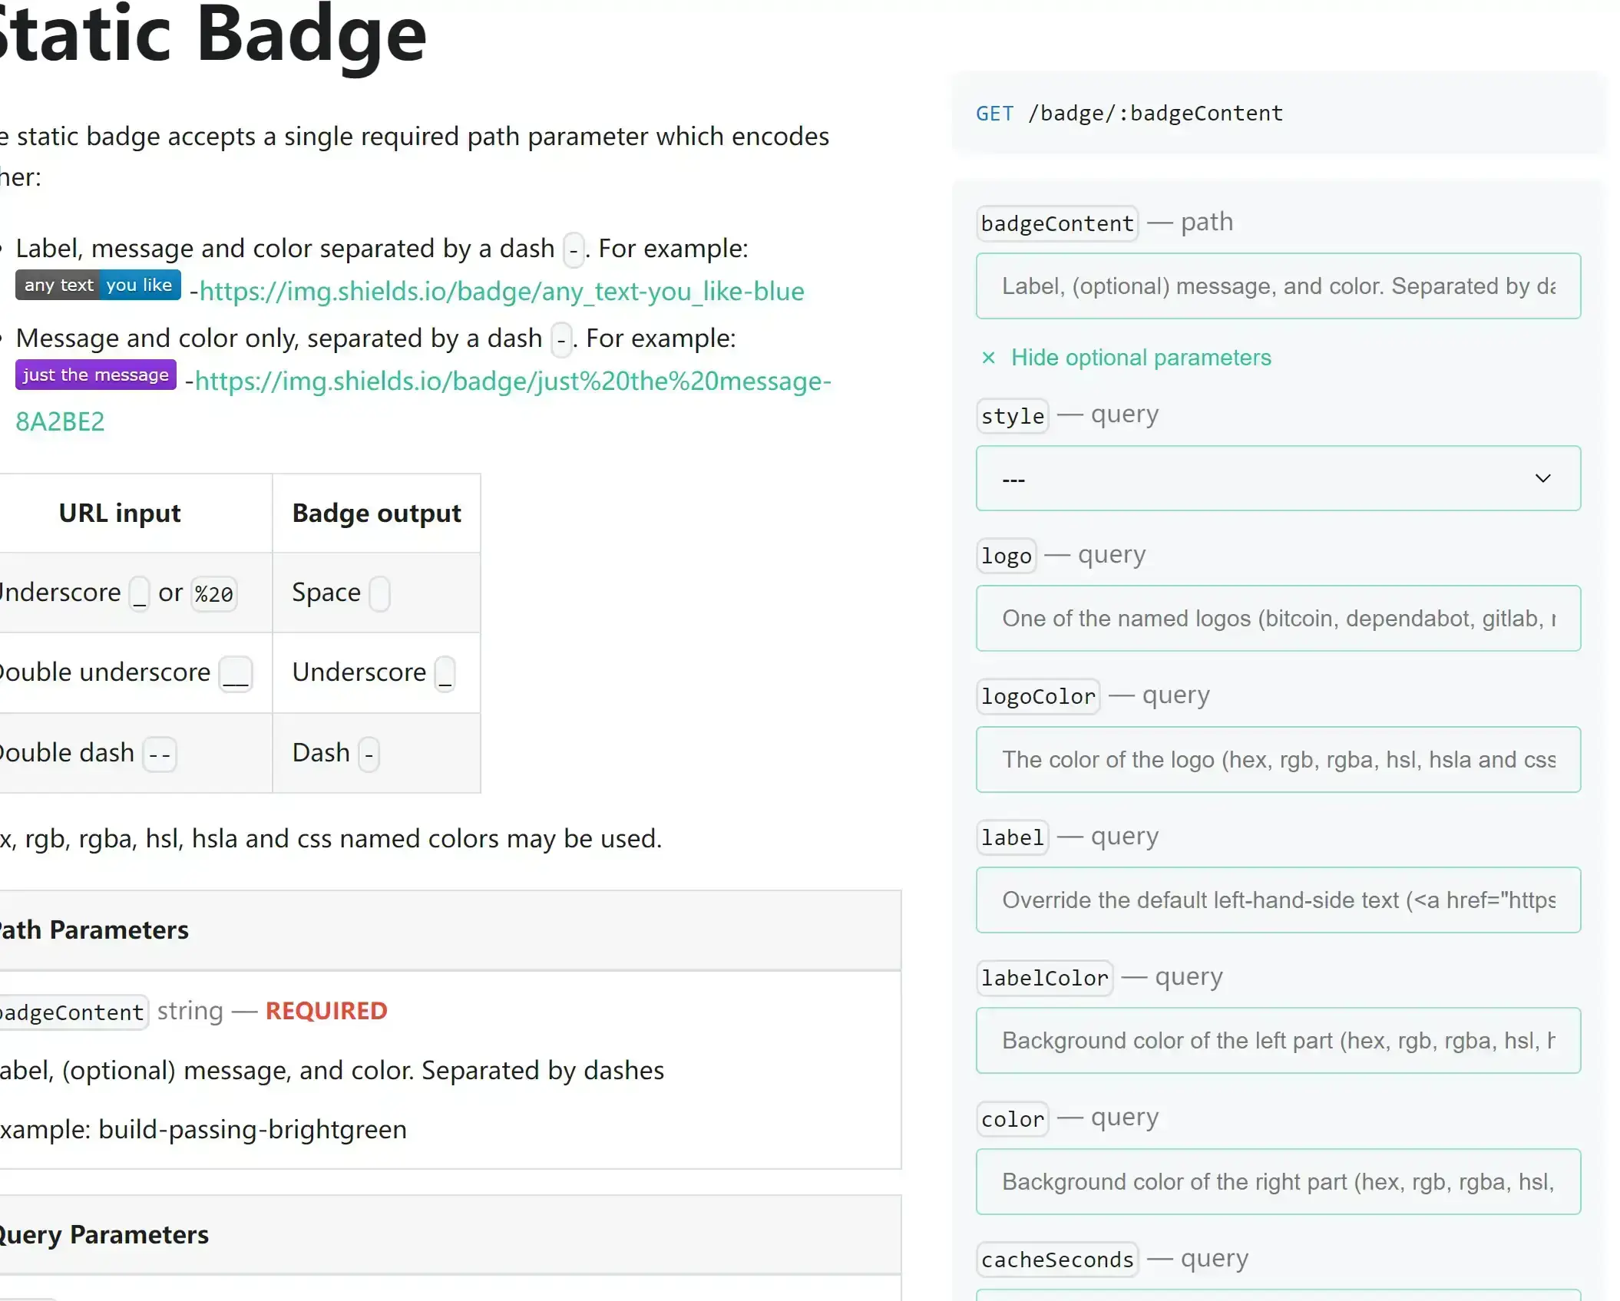Click the 'Dash' output table cell

coord(376,753)
